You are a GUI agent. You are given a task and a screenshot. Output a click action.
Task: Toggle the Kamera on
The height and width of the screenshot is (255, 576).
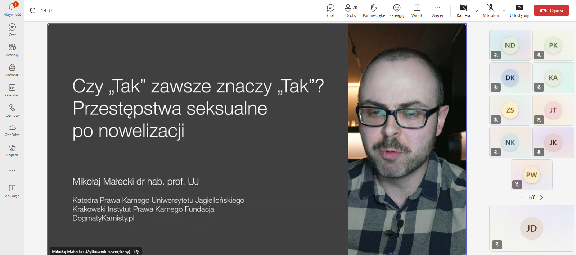coord(463,10)
